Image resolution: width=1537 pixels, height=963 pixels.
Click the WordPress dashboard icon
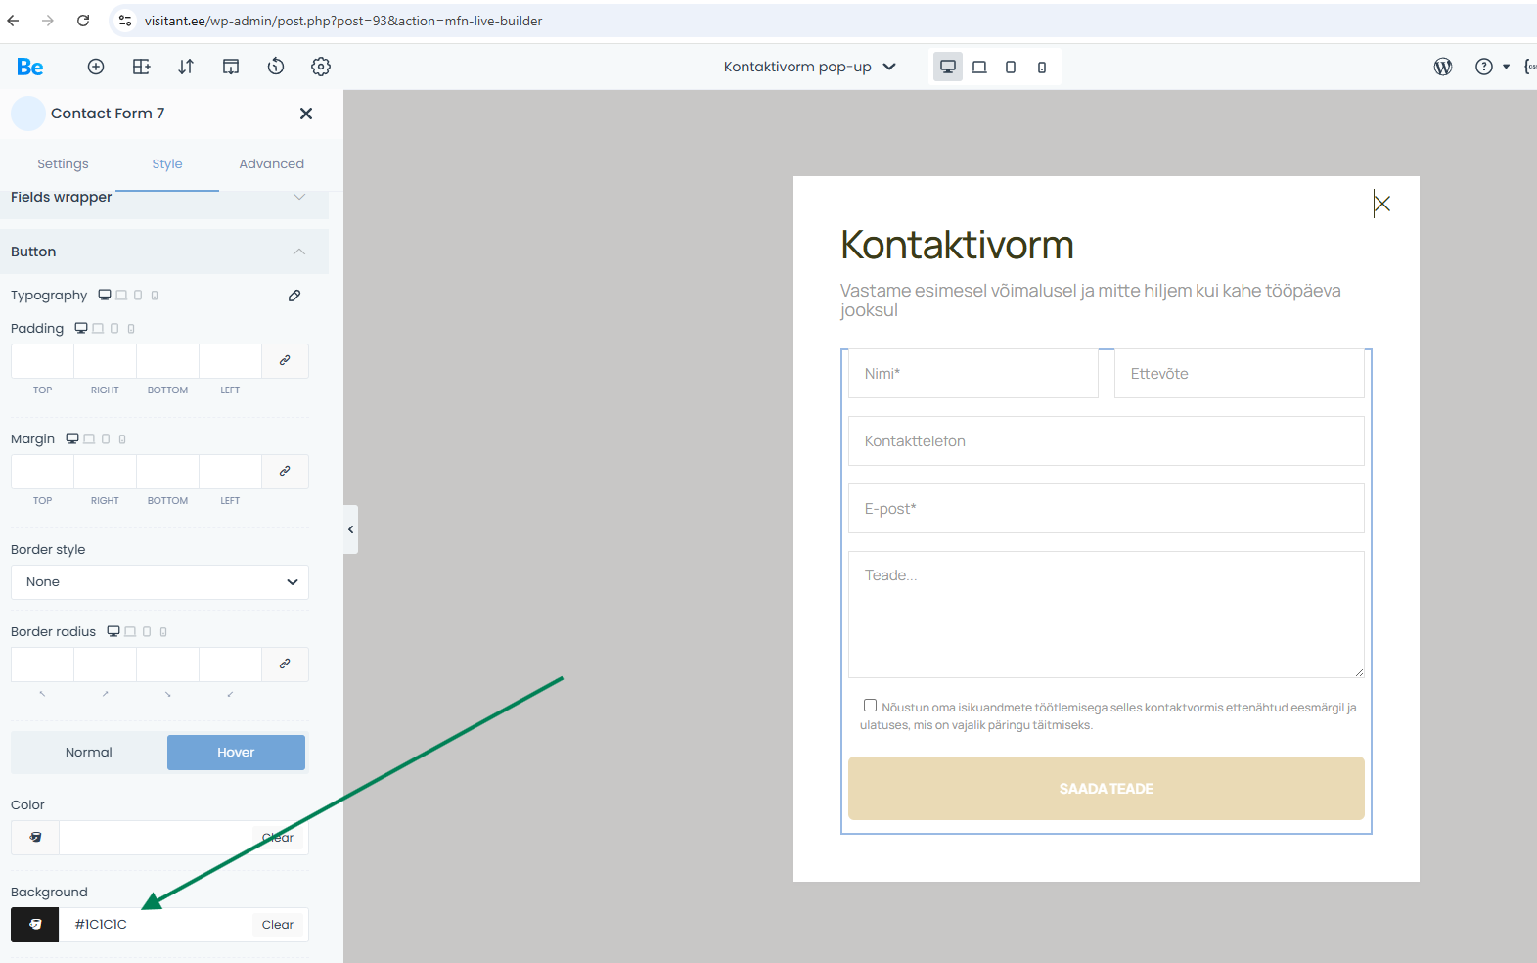1443,67
